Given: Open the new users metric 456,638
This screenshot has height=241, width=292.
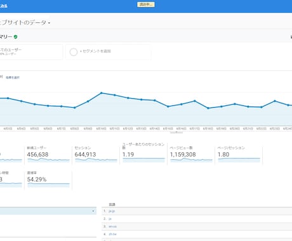Looking at the screenshot, I should (x=48, y=154).
